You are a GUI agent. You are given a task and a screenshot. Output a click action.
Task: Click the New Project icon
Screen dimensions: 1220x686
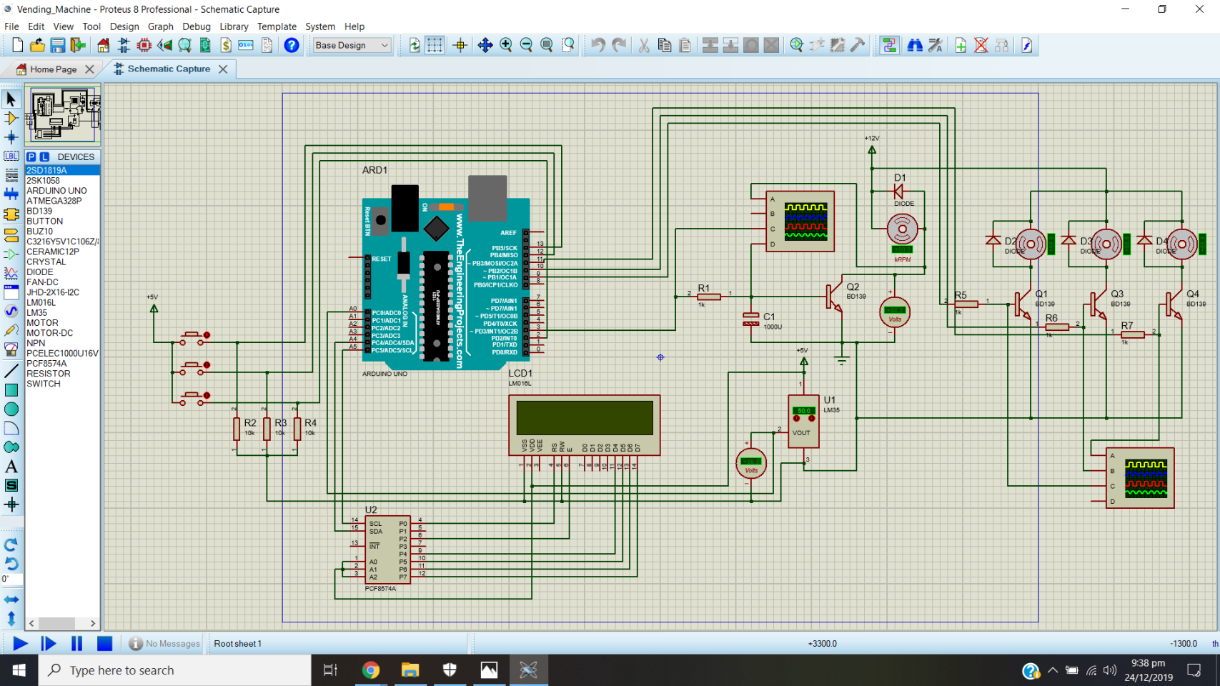pos(17,45)
